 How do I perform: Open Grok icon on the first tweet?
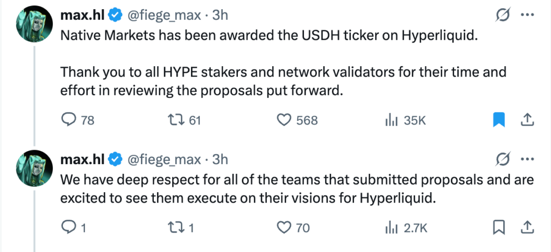coord(503,15)
